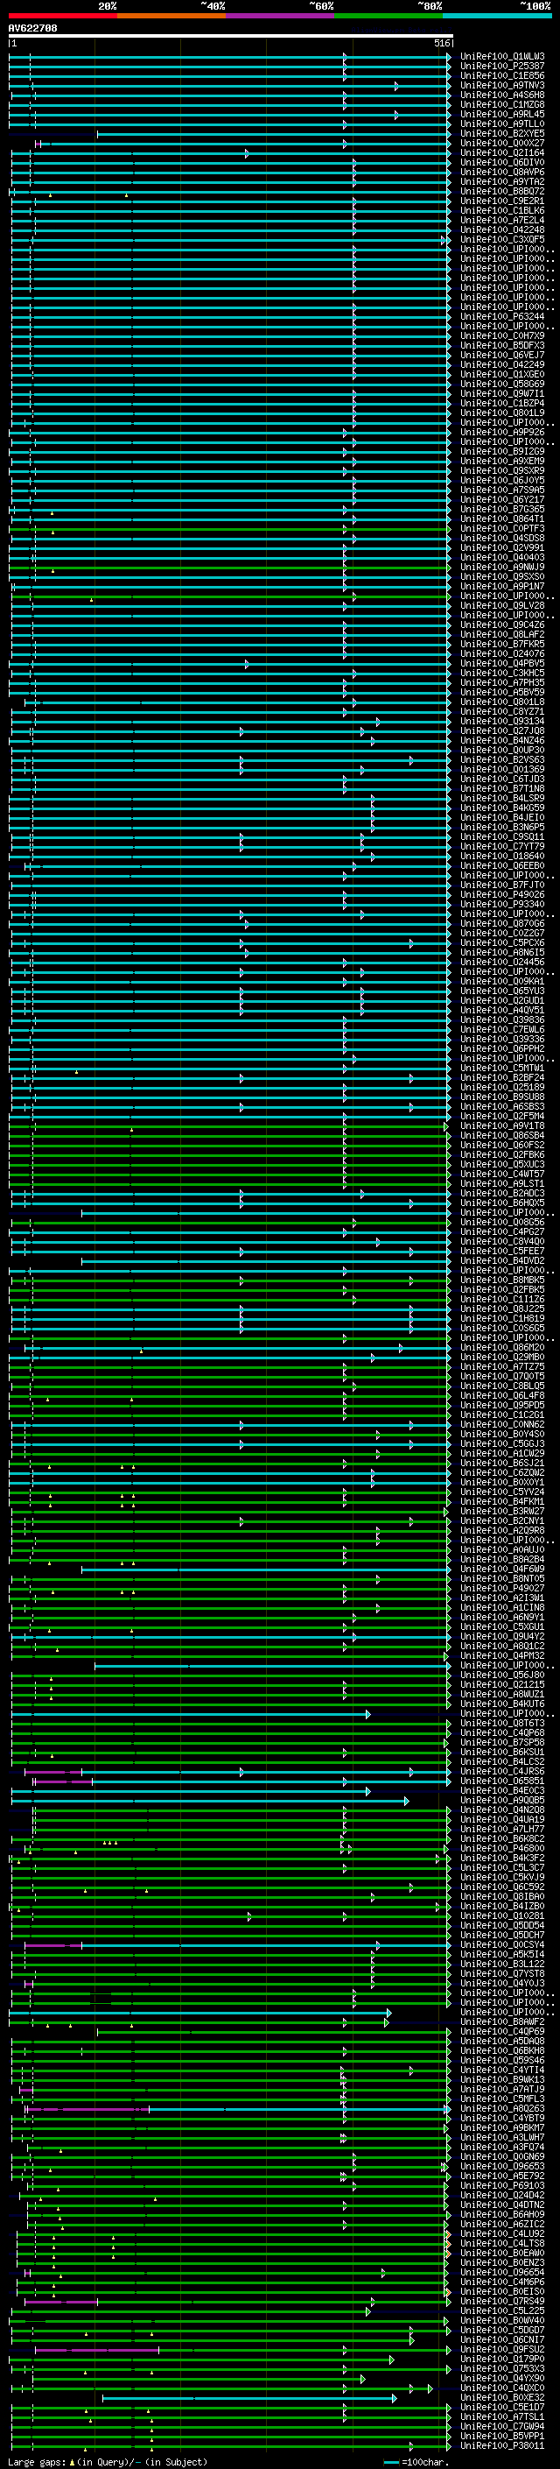The image size is (560, 2469).
Task: Open hit UniRef100_C0H7X9
Action: click(502, 335)
